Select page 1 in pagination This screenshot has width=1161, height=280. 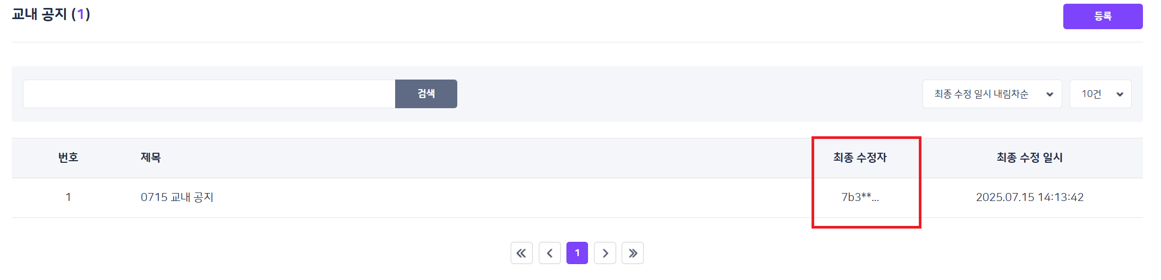pos(577,253)
